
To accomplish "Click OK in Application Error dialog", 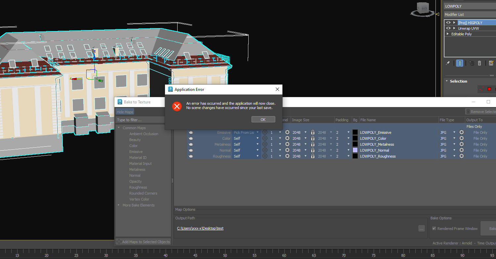I will point(263,119).
